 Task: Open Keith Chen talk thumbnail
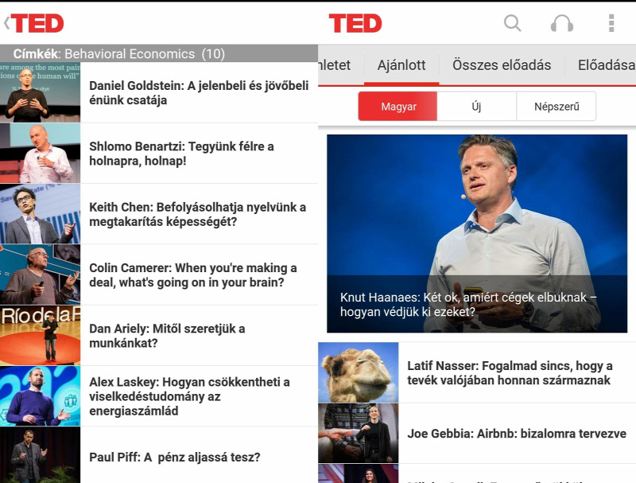(41, 214)
